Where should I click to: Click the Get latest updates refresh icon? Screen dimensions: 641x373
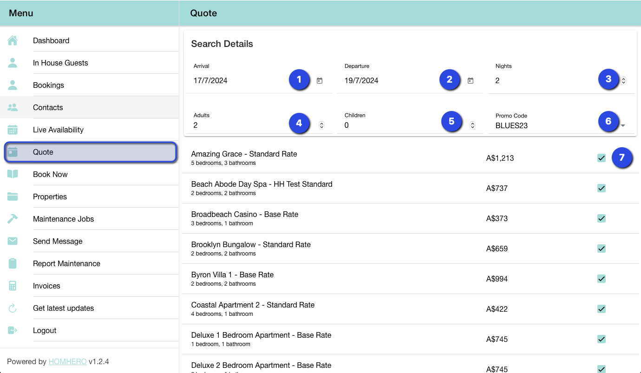tap(13, 308)
